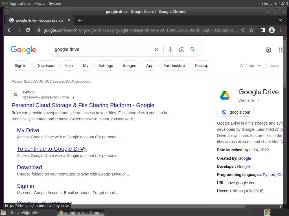Click the horizontal scrollbar right arrow
289x216 pixels.
pyautogui.click(x=281, y=207)
